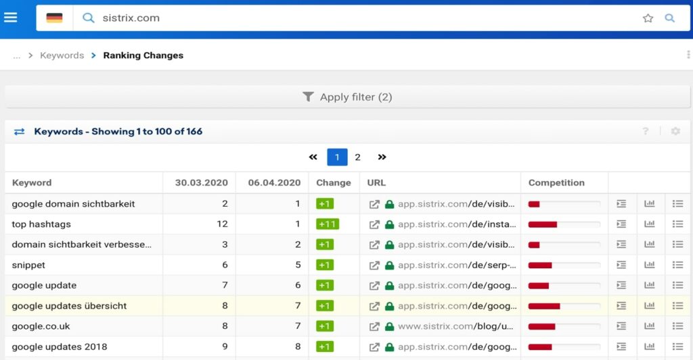Screen dimensions: 693x360
Task: Sort by the Change column header
Action: 334,182
